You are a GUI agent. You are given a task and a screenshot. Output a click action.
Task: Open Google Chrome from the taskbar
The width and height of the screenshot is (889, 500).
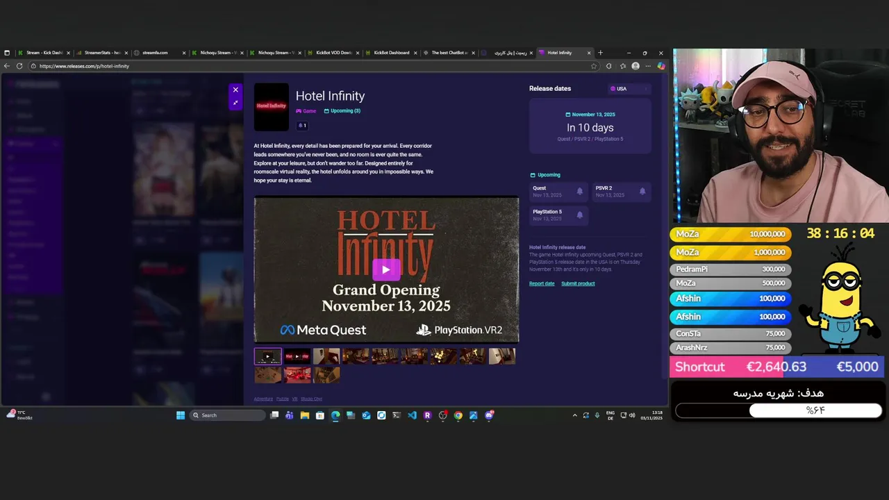pos(458,415)
